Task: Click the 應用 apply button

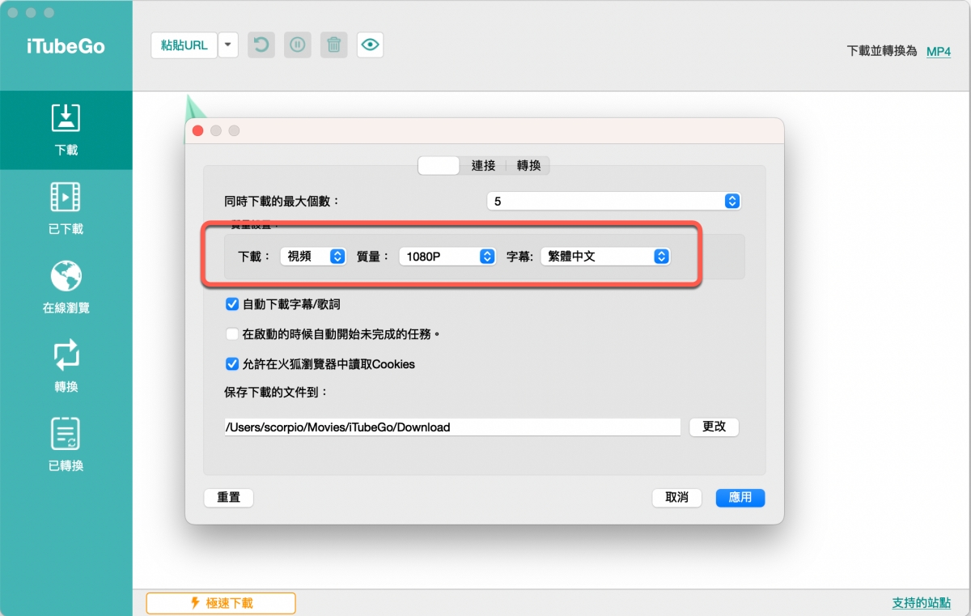Action: pos(740,497)
